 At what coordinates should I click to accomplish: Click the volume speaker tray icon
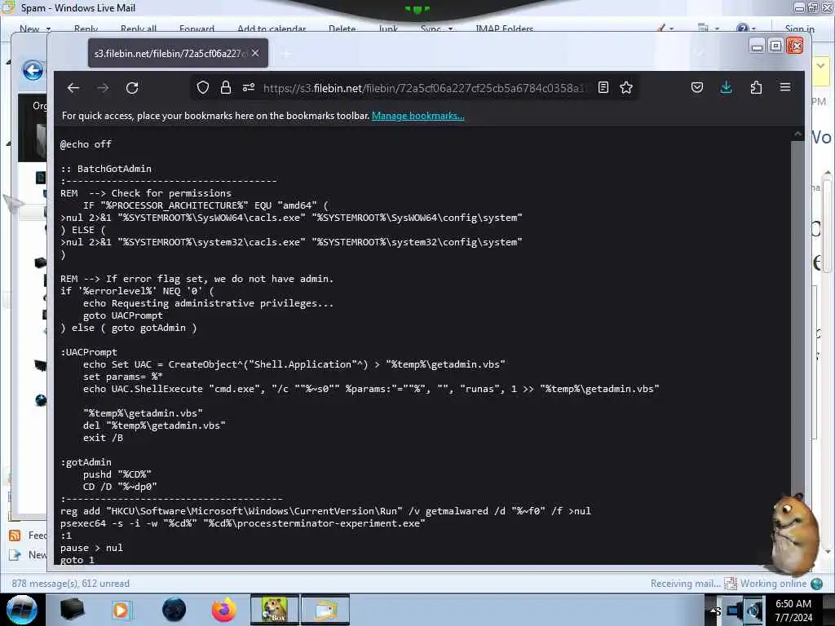[753, 610]
